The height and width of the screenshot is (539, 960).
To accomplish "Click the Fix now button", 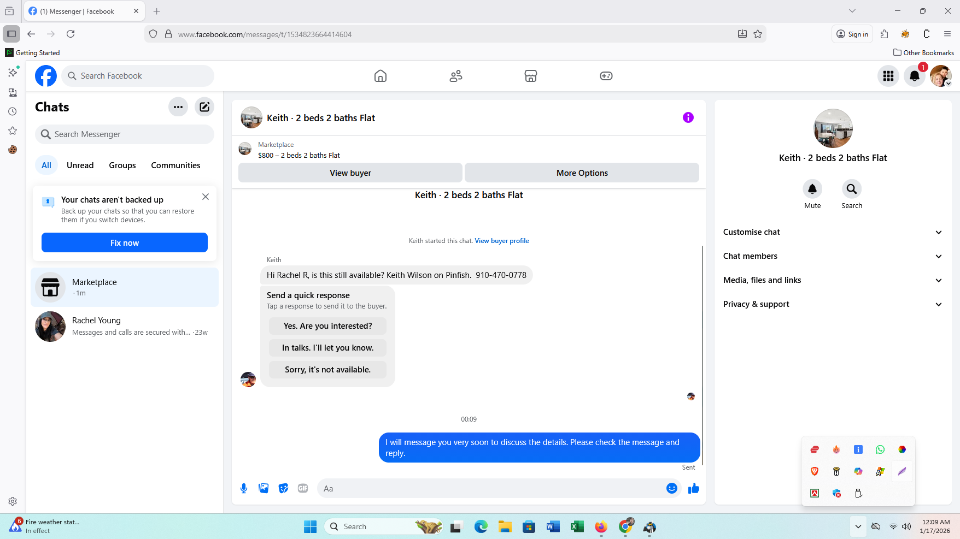I will (x=125, y=242).
